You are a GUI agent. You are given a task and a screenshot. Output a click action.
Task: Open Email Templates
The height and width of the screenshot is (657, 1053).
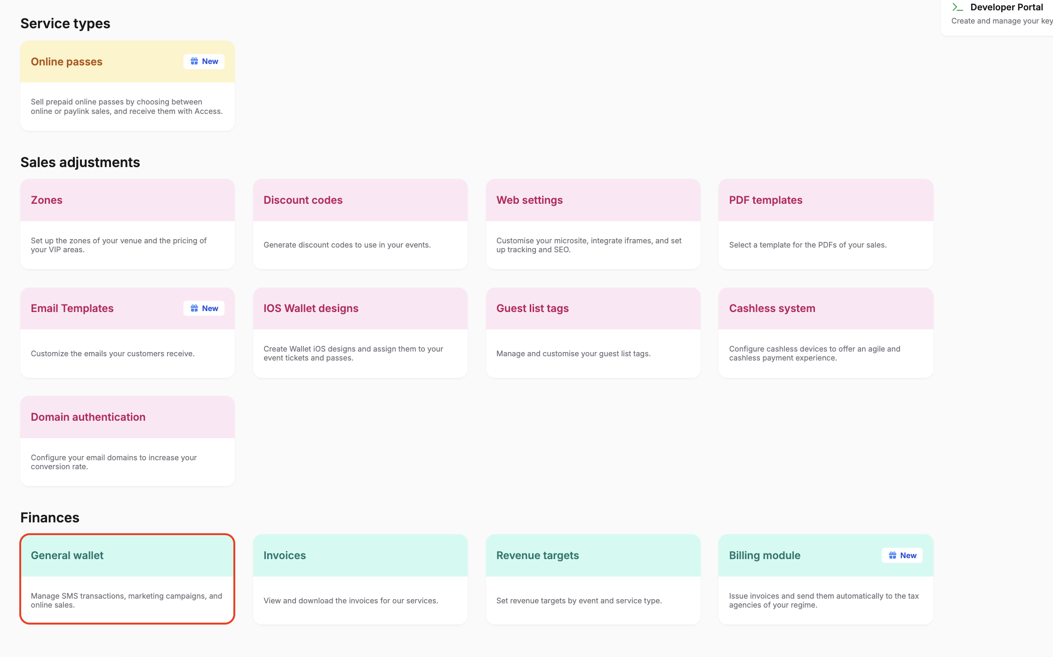point(128,333)
